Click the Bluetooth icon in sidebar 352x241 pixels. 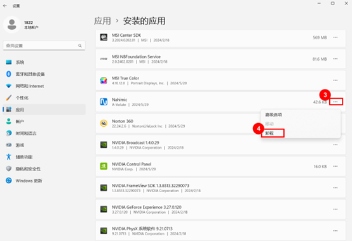(8, 74)
